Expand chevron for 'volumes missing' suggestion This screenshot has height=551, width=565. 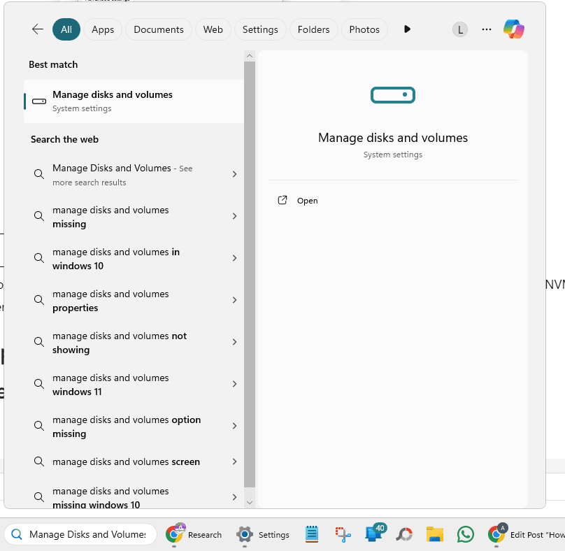tap(234, 216)
